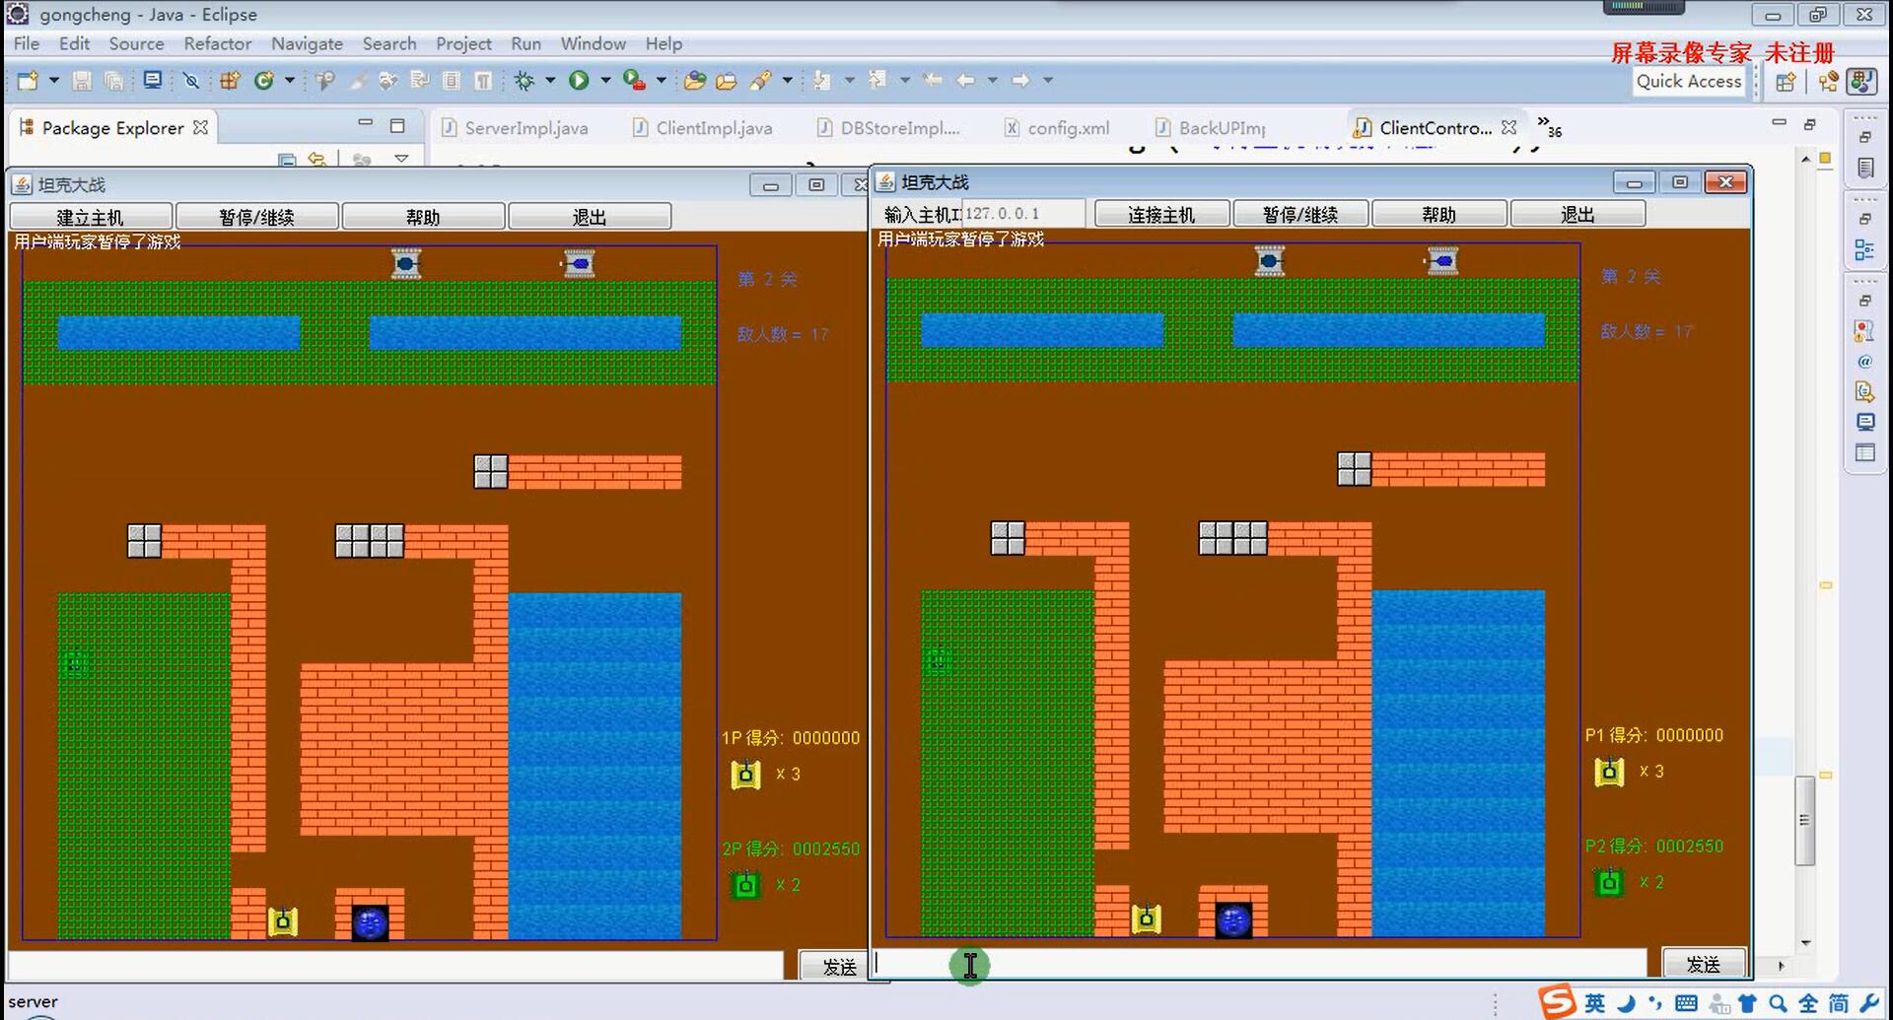This screenshot has height=1020, width=1893.
Task: Open the Javadoc @ icon in right trim
Action: point(1864,362)
